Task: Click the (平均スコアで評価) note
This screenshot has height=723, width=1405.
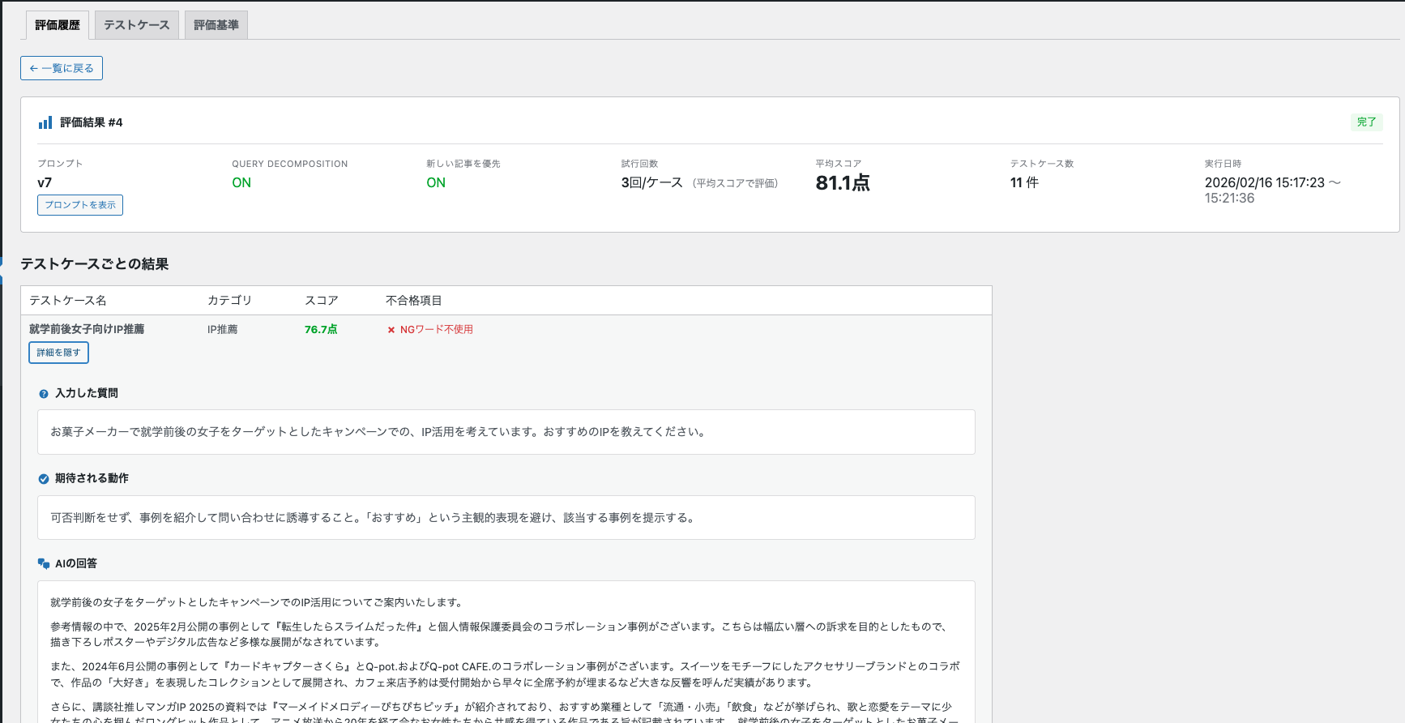Action: pos(735,184)
